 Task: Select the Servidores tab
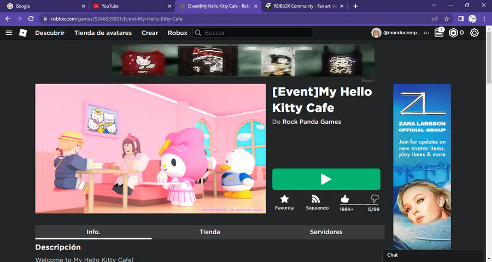(x=326, y=232)
